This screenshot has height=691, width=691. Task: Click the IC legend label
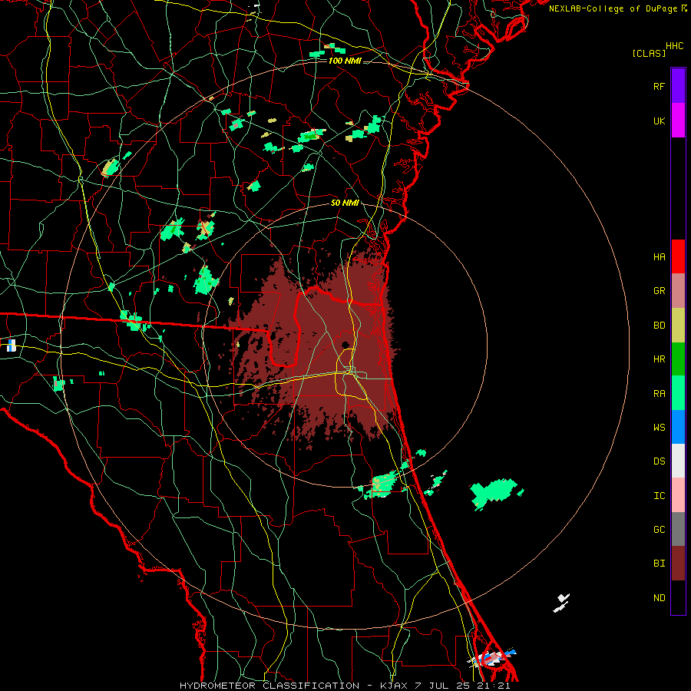(659, 496)
